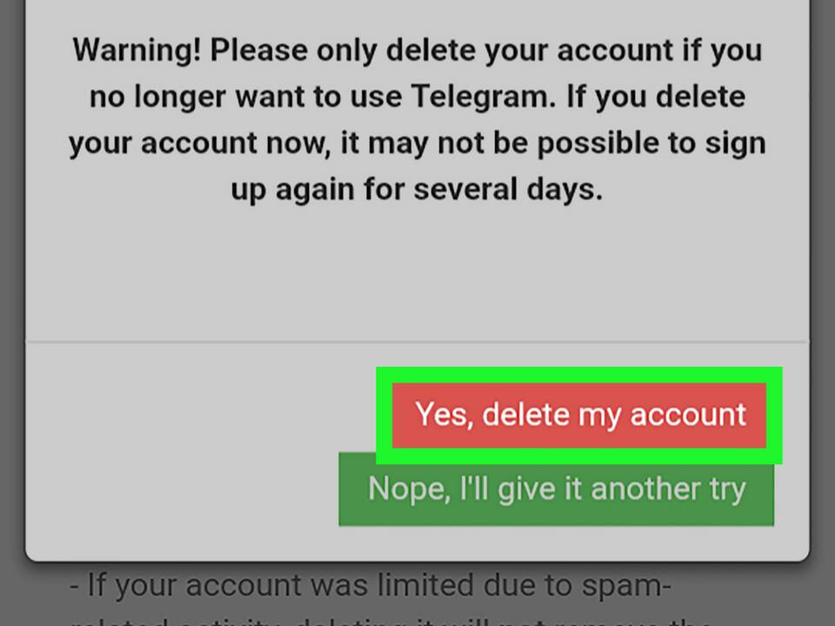Confirm with Yes, delete my account
The image size is (835, 626).
(x=579, y=415)
